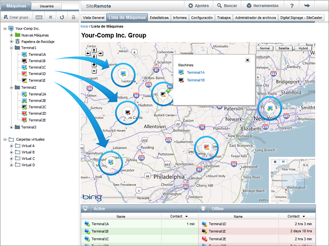Expand the Terminal3 folder
This screenshot has height=246, width=329.
click(11, 127)
